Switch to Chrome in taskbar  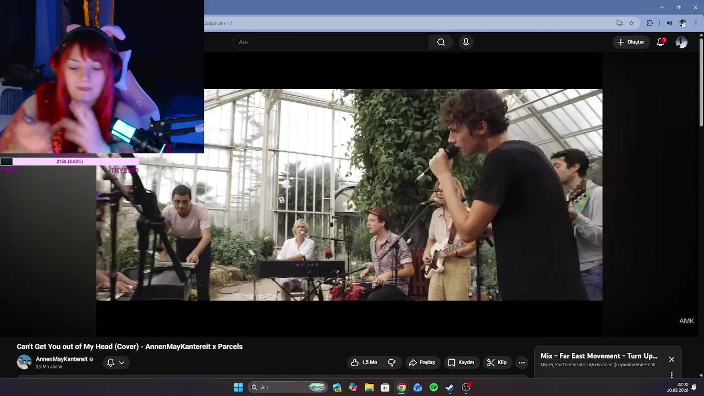(x=402, y=387)
